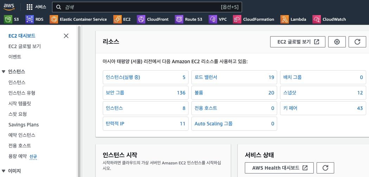The width and height of the screenshot is (369, 177).
Task: Click the magnifier icon in search bar
Action: (59, 7)
